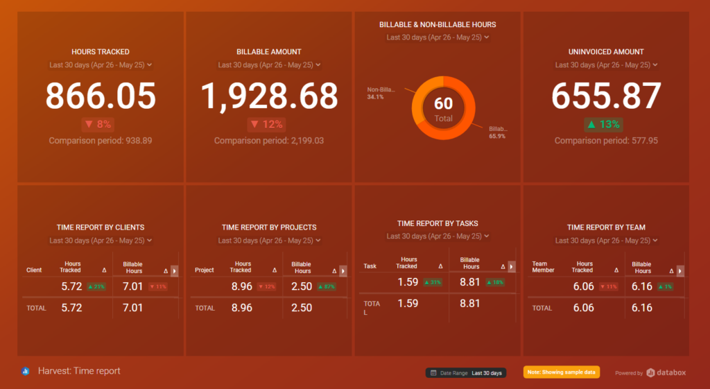The width and height of the screenshot is (710, 389).
Task: Click the 1% increase badge in Team table
Action: (x=665, y=286)
